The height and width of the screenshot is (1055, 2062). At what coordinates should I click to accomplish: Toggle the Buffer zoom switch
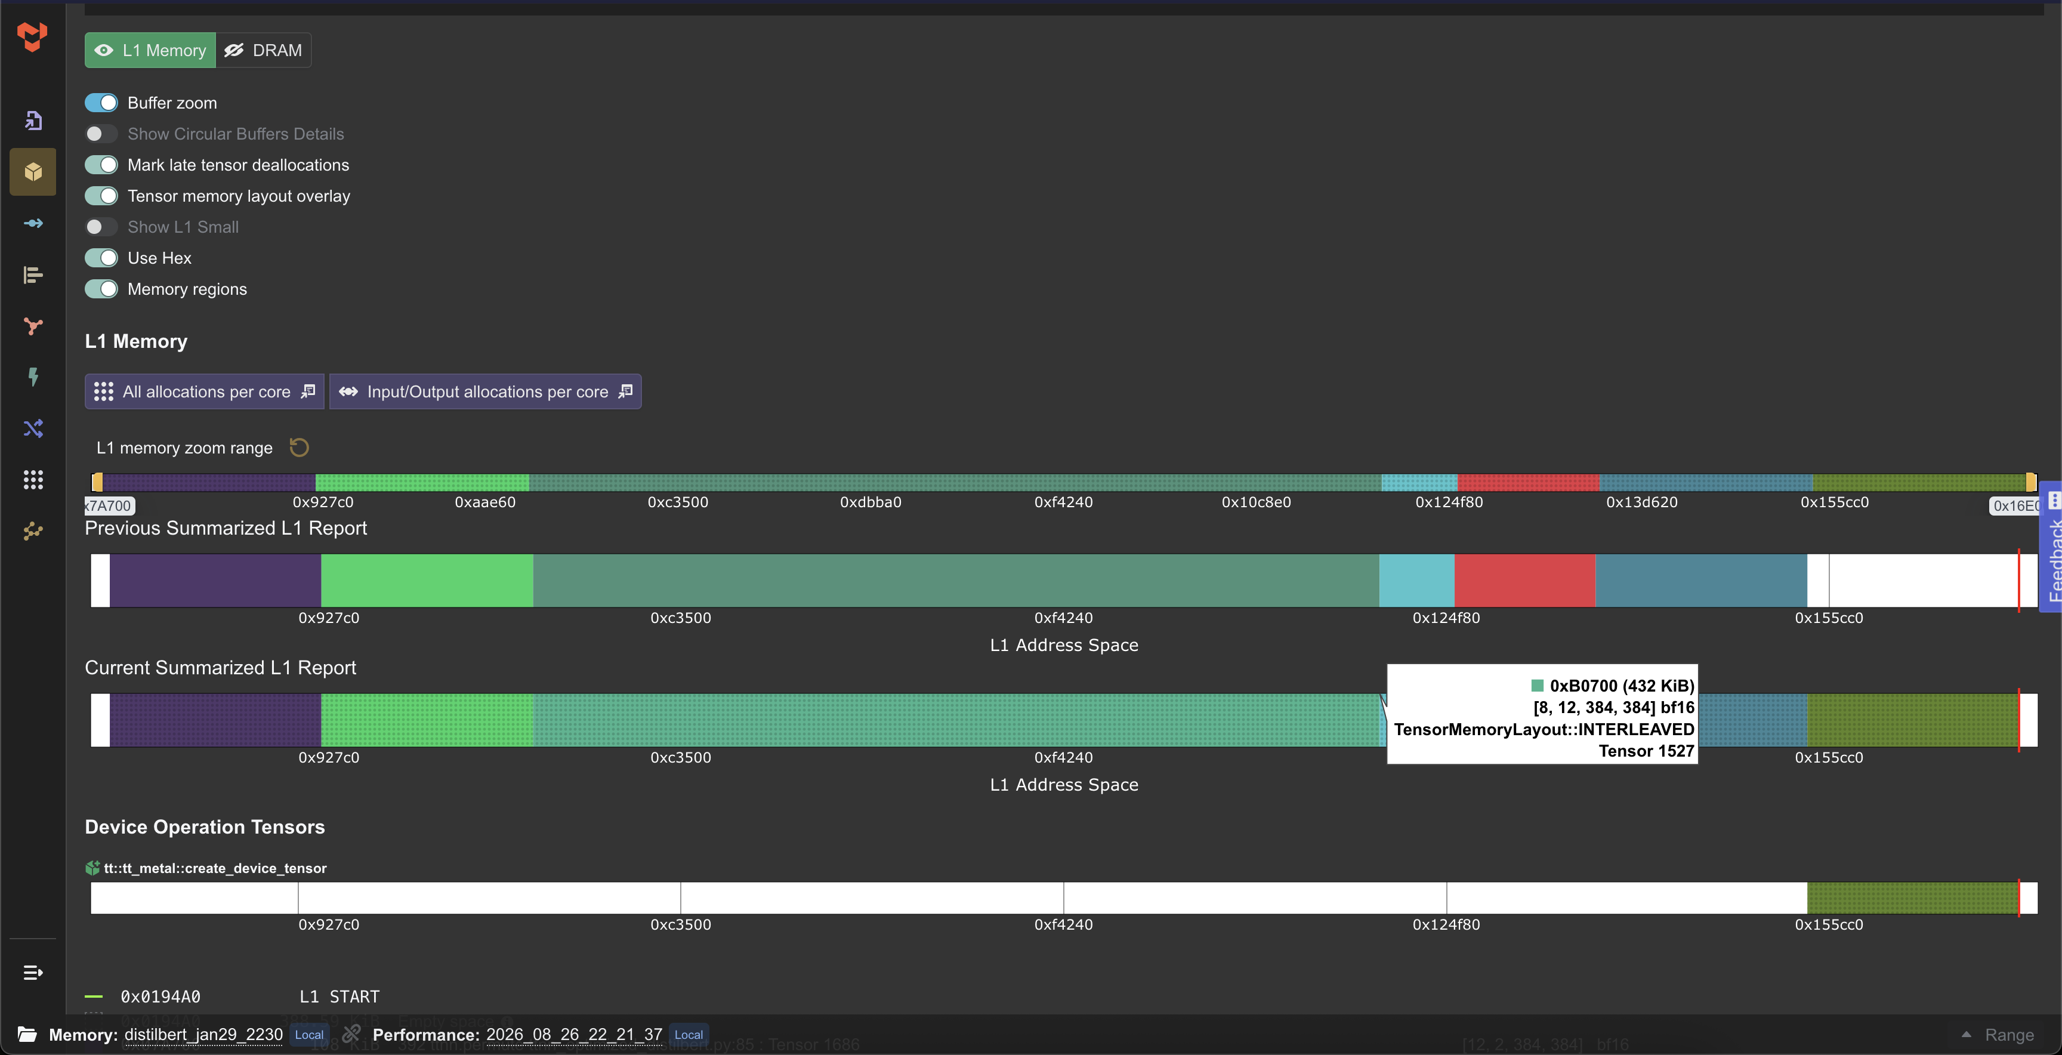coord(101,103)
